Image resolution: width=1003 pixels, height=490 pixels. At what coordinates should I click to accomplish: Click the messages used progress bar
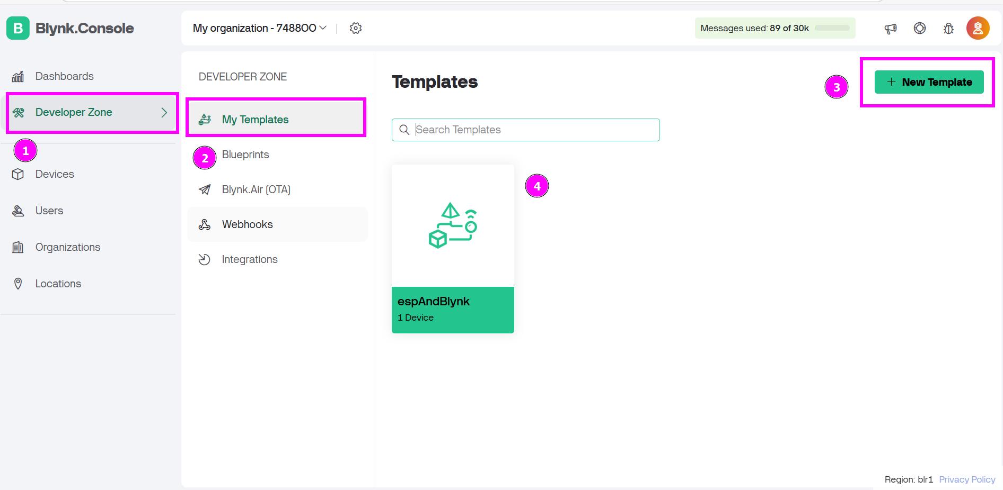[x=832, y=28]
